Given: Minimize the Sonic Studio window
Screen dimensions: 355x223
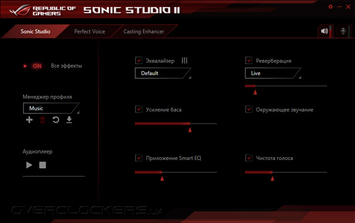Looking at the screenshot, I should tap(339, 7).
